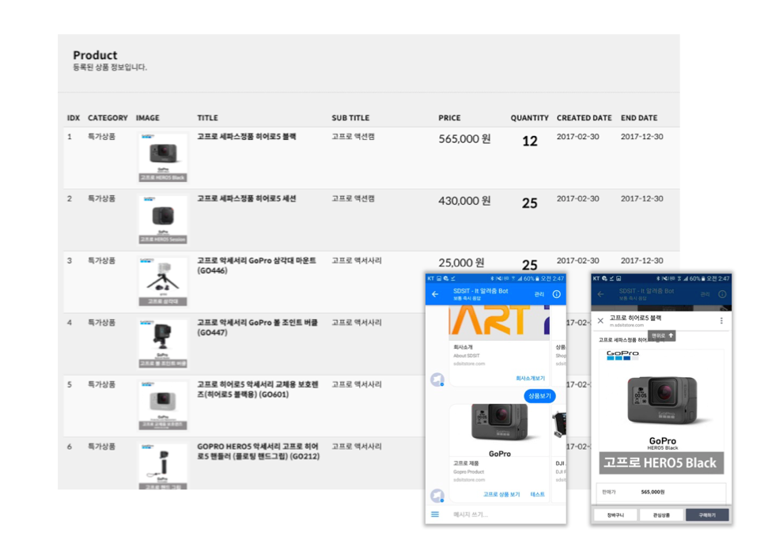Screen dimensions: 768x555
Task: Click row 2 created date 2017-02-30
Action: tap(577, 198)
